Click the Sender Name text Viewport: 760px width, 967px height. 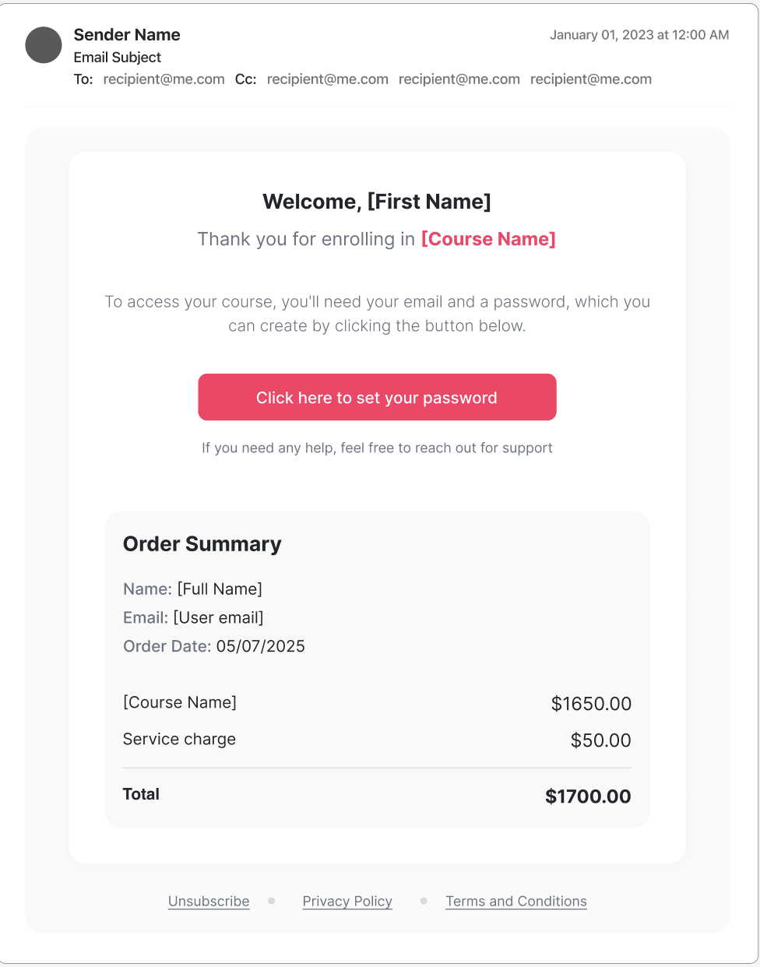127,35
